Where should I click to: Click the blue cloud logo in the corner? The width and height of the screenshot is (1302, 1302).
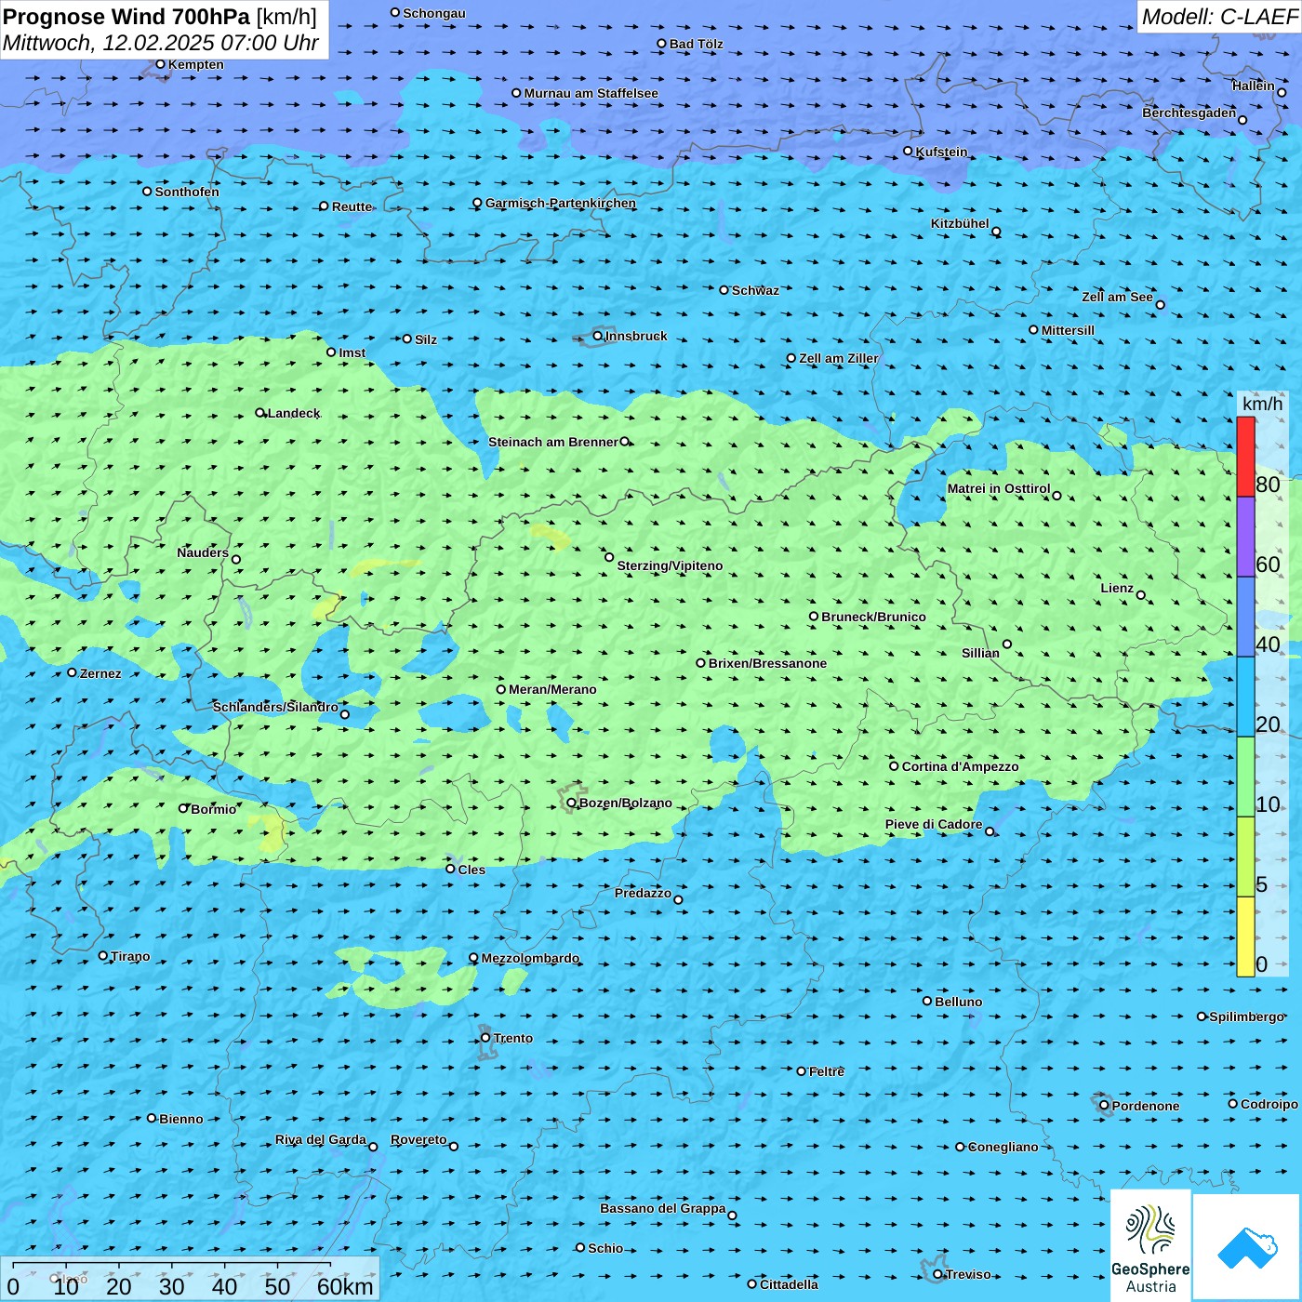[1246, 1247]
